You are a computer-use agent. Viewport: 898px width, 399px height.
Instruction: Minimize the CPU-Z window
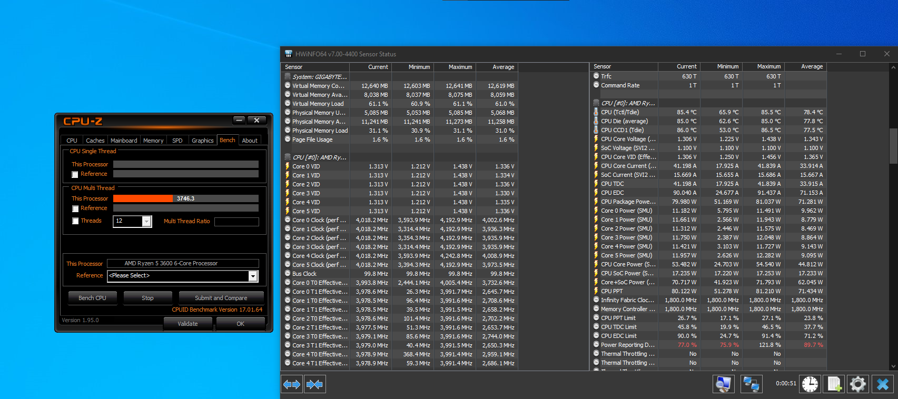click(240, 121)
